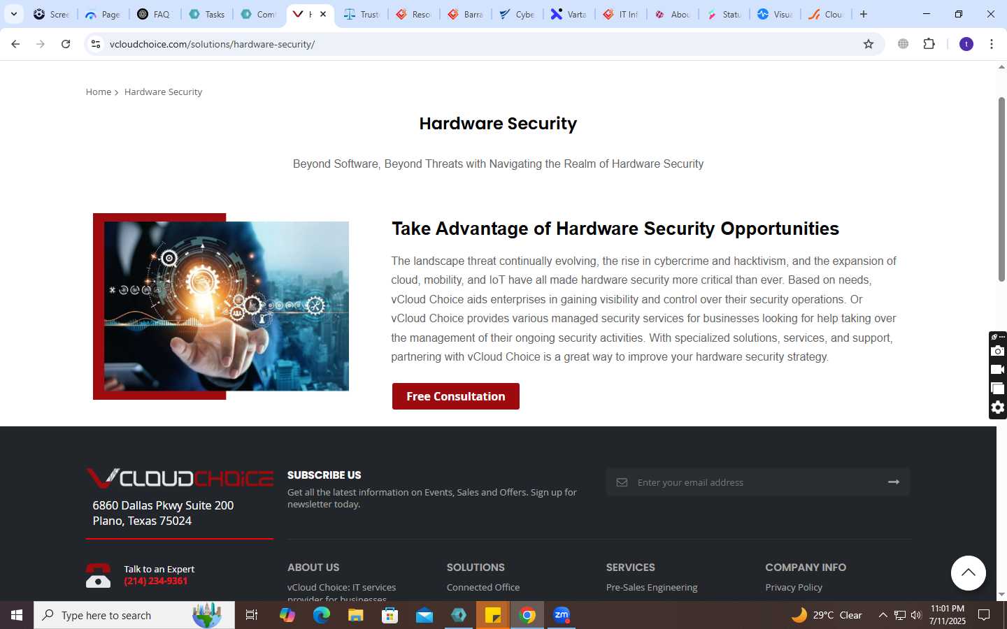Screen dimensions: 1007x629
Task: Click the Hardware Security breadcrumb text
Action: coord(163,92)
